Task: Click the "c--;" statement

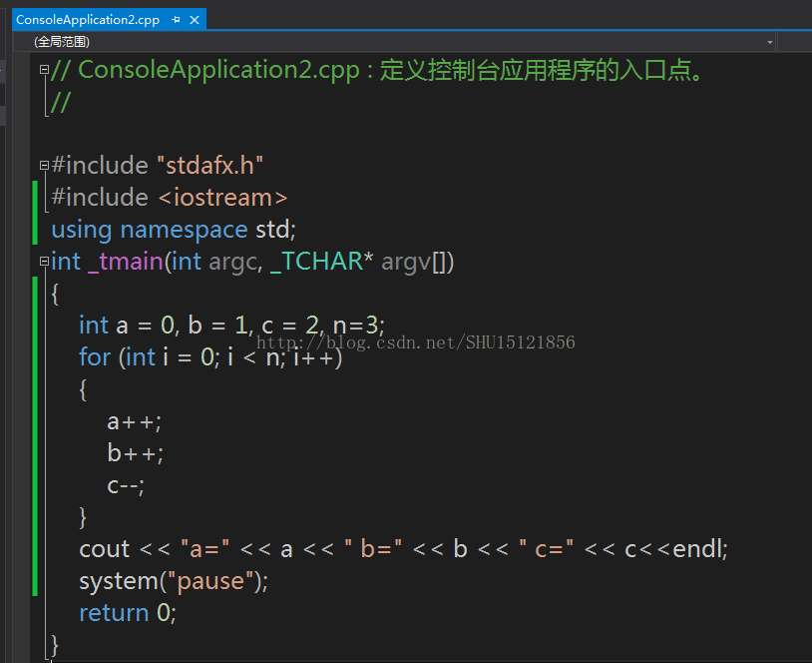Action: (126, 485)
